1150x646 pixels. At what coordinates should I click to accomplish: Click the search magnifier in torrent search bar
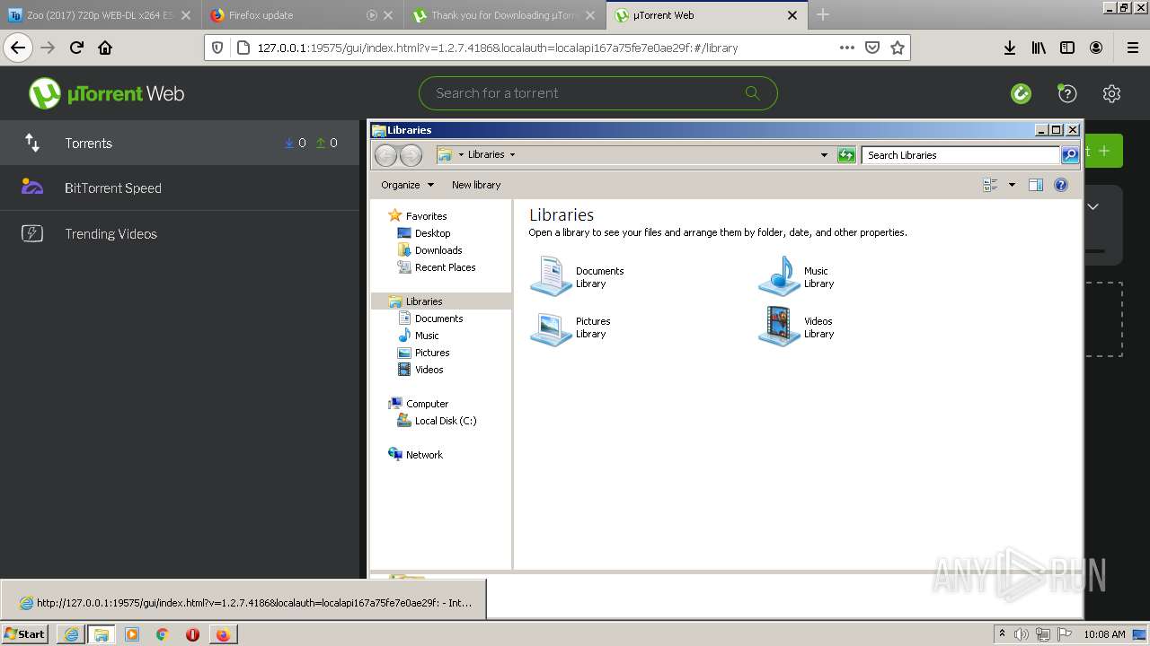click(752, 93)
